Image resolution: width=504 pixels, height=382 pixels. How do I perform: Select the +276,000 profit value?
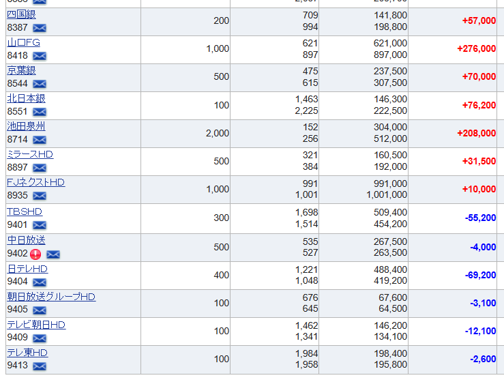(x=476, y=48)
